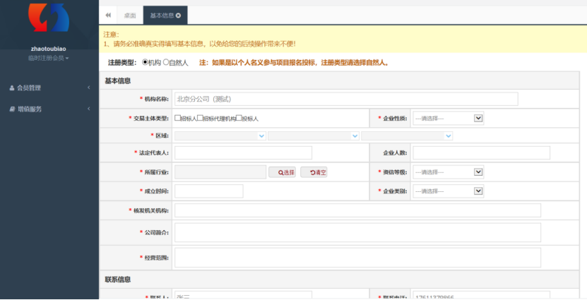The image size is (587, 300).
Task: Select the 机构 registration type radio button
Action: coord(145,62)
